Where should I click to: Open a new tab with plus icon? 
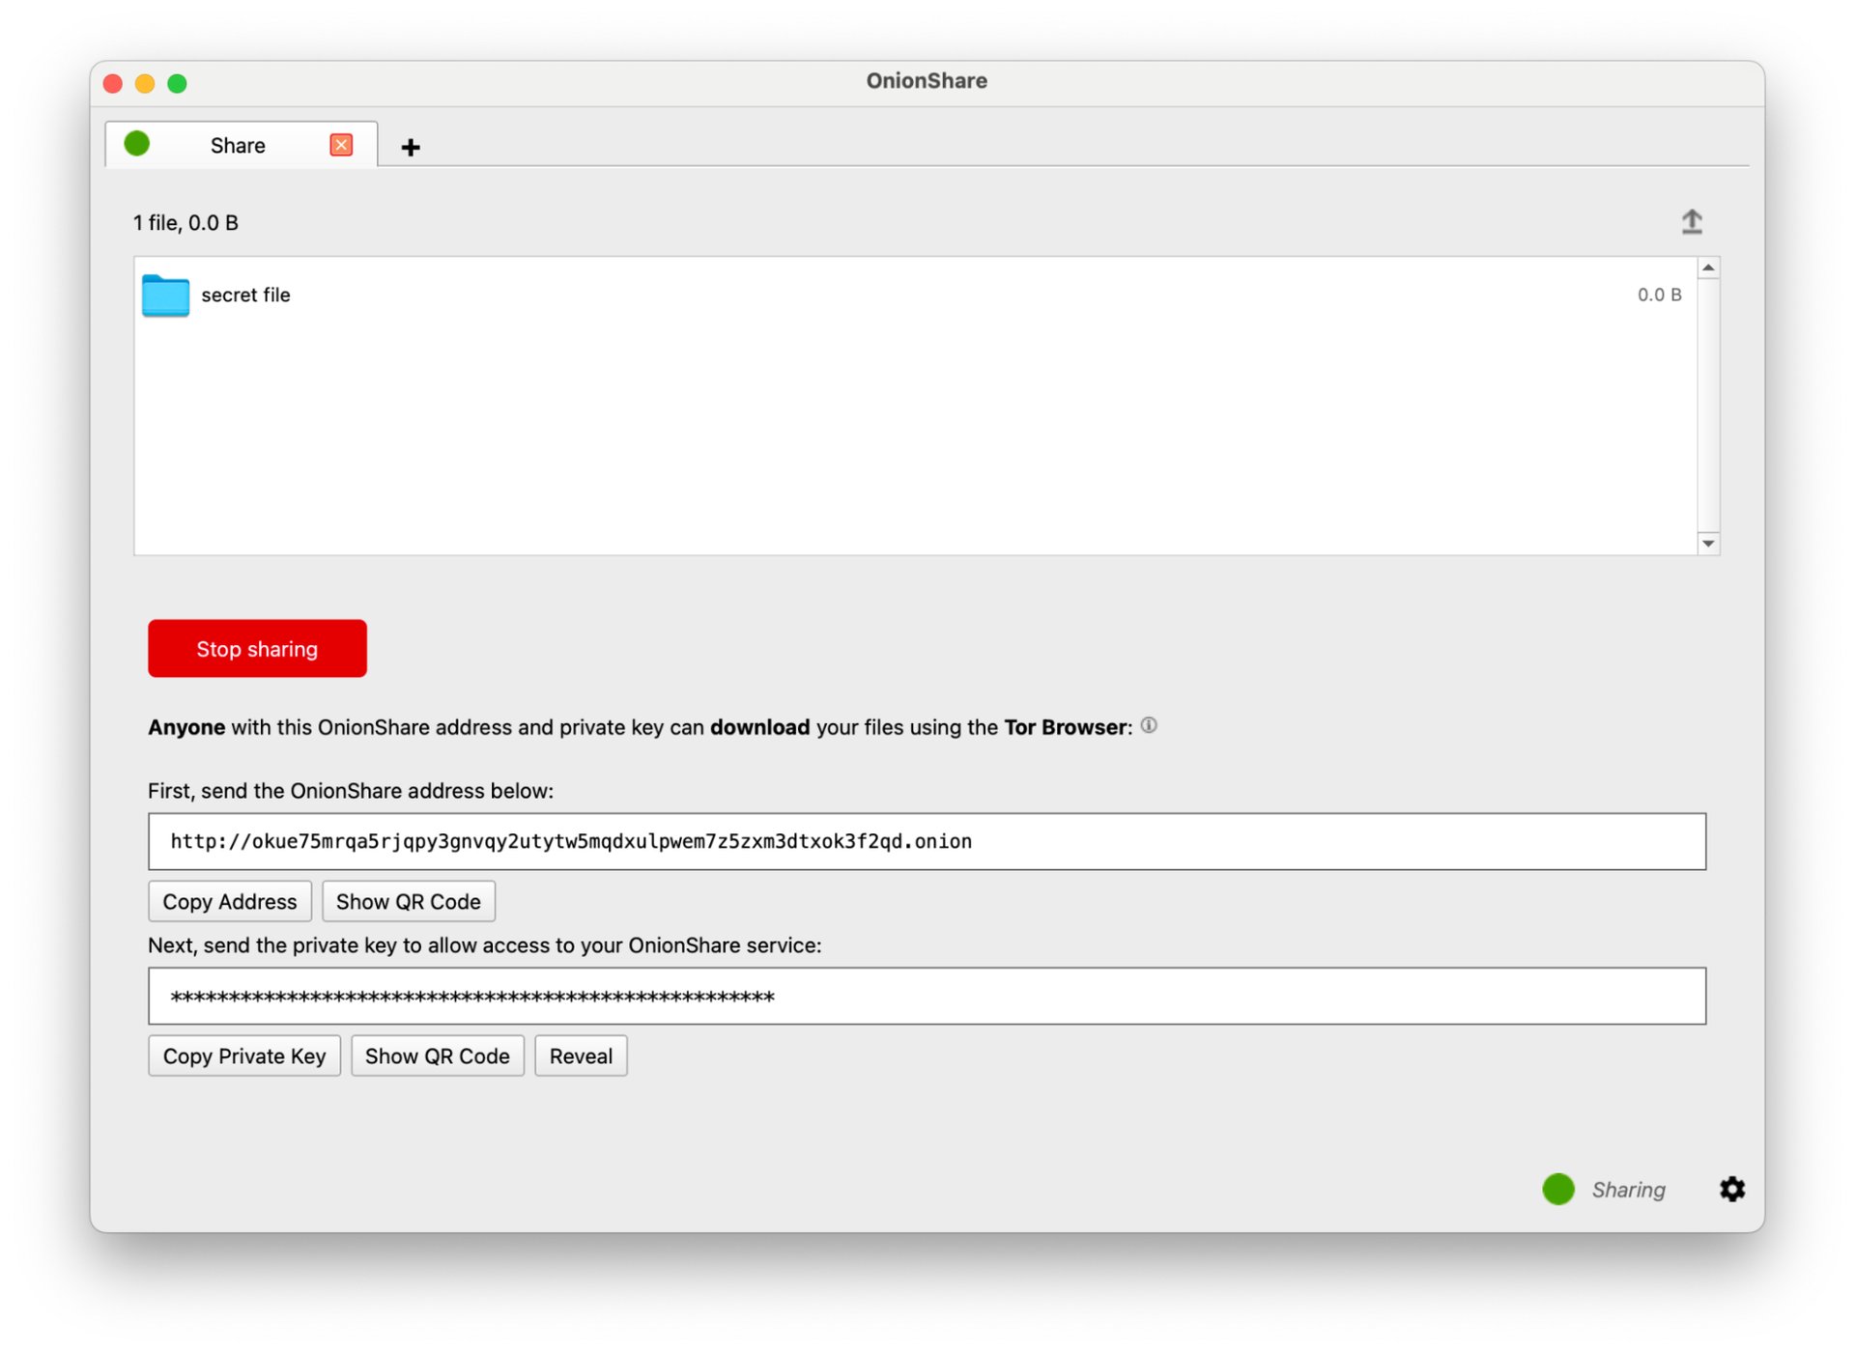click(x=411, y=147)
